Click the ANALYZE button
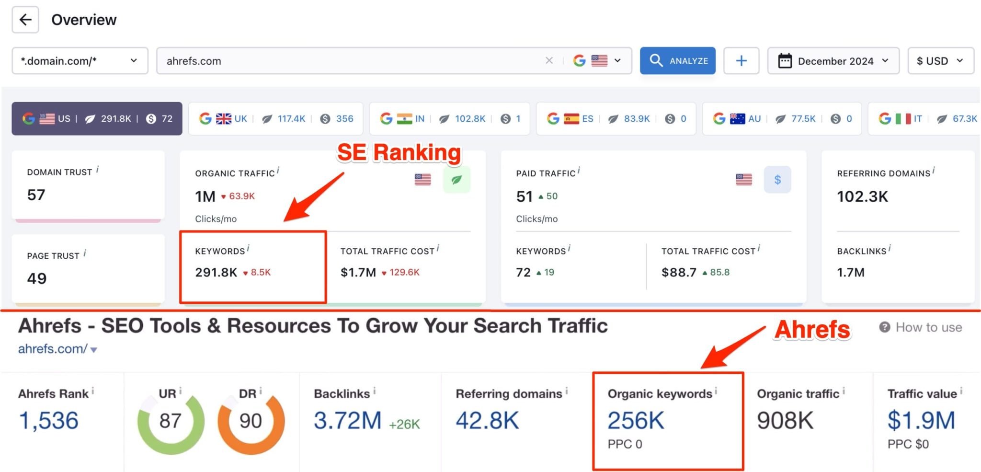Viewport: 981px width, 472px height. [678, 61]
